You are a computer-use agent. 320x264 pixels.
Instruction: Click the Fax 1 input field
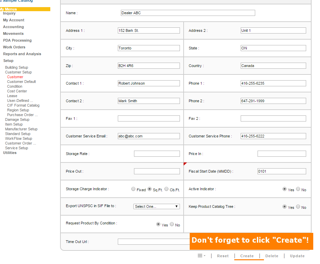149,118
